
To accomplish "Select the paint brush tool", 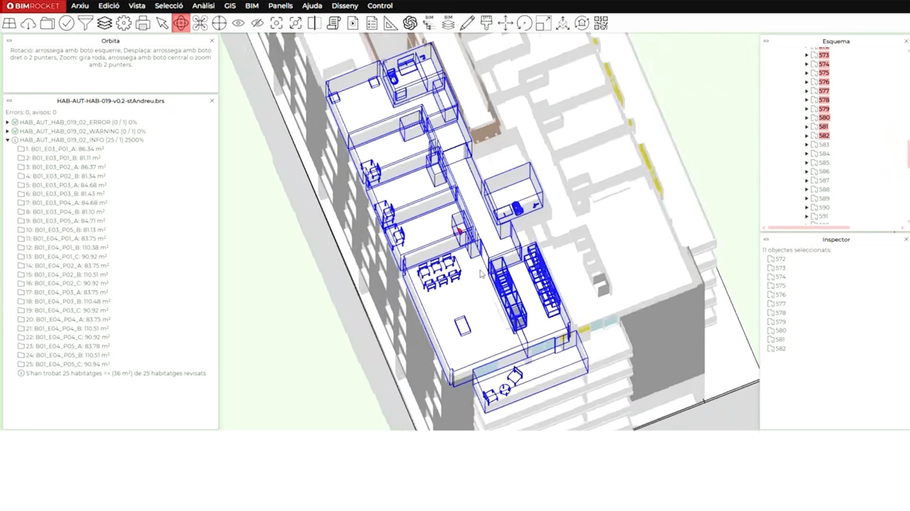I will pos(486,23).
